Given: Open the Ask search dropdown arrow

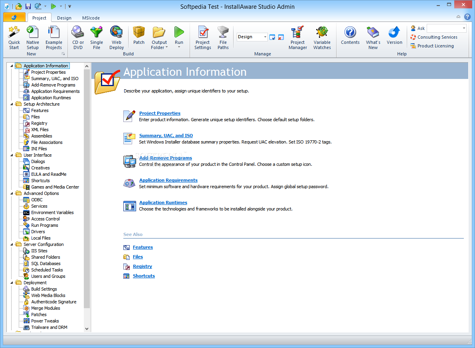Looking at the screenshot, I should pos(464,28).
